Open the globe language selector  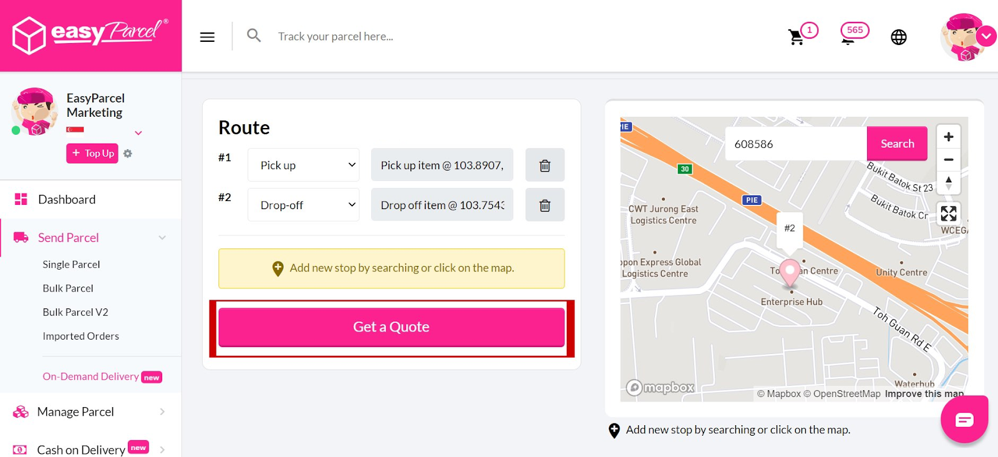point(898,36)
